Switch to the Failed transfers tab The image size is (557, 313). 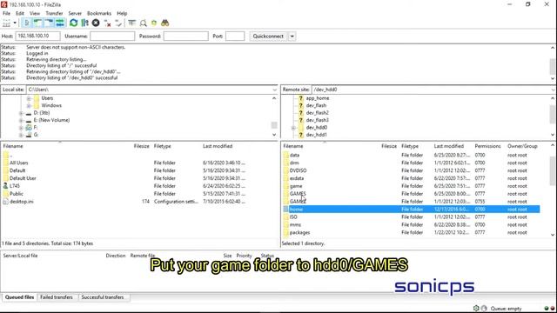tap(57, 297)
